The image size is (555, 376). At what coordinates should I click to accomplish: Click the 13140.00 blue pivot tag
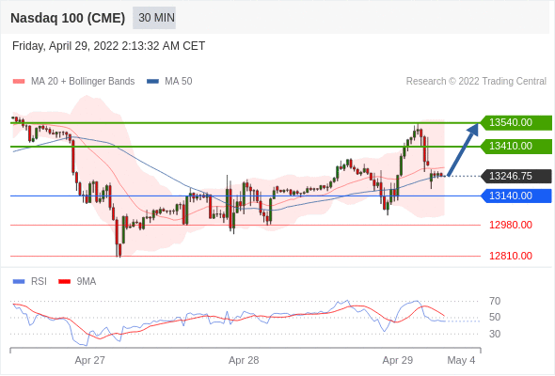pyautogui.click(x=516, y=196)
